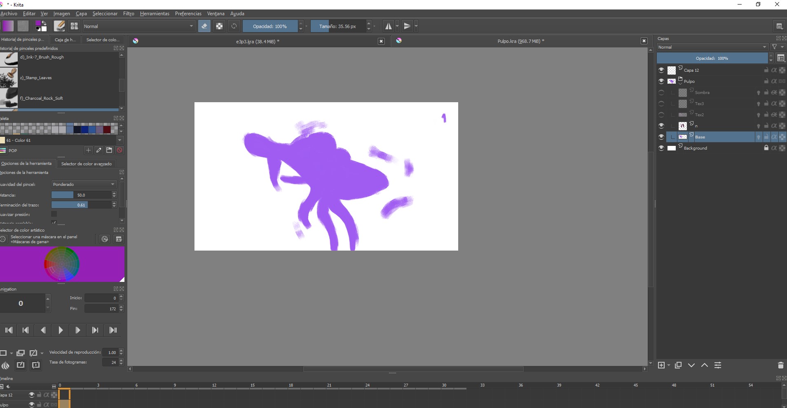Open layer properties view menu icon
The height and width of the screenshot is (408, 787).
click(781, 58)
